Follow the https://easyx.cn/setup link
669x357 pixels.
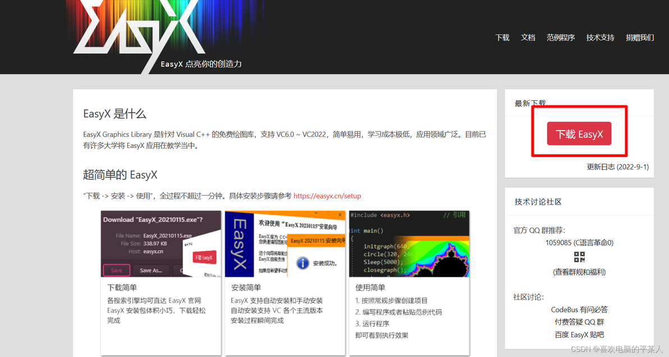pos(327,196)
